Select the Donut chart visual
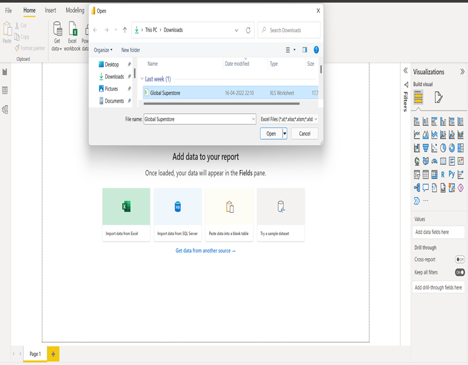This screenshot has width=468, height=365. [452, 148]
